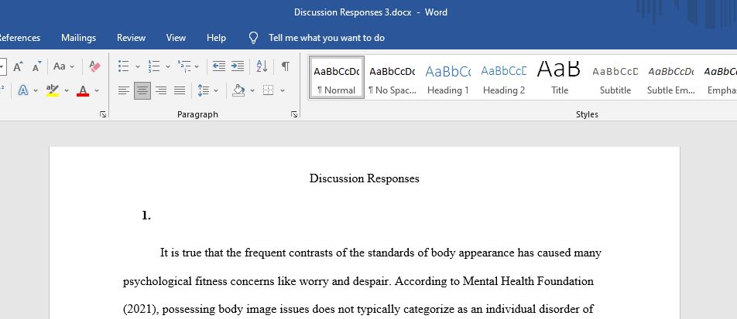The height and width of the screenshot is (319, 737).
Task: Open the Font dialog launcher
Action: (x=103, y=114)
